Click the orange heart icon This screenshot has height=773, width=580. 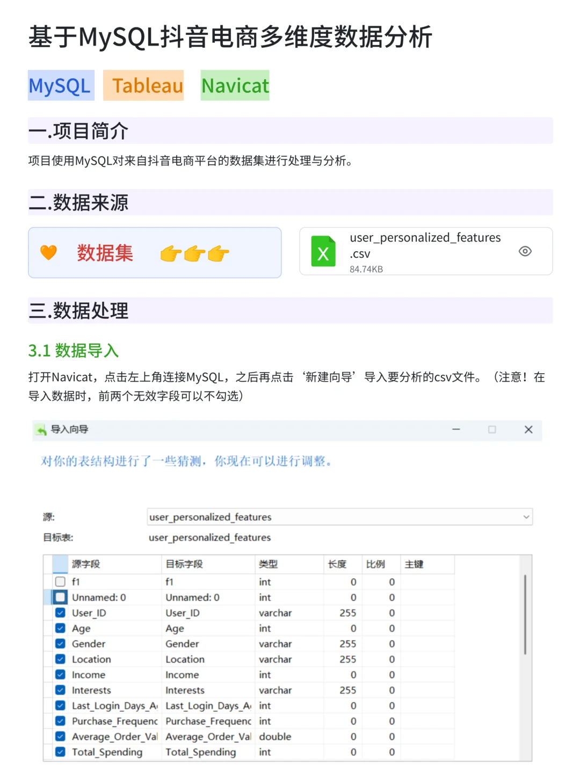49,252
